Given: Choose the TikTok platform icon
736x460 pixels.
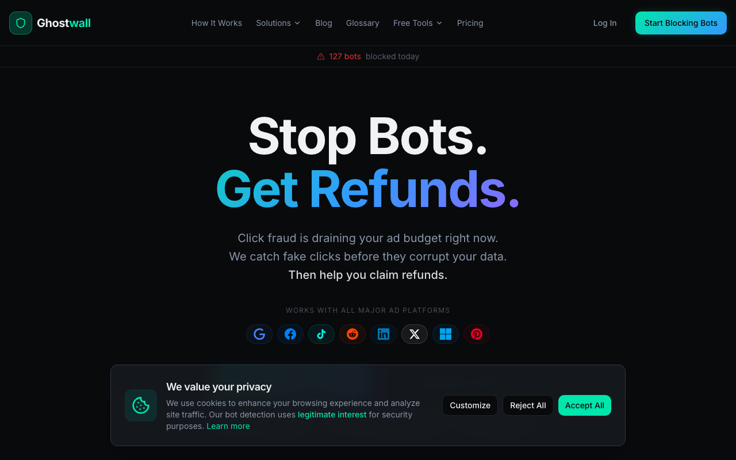Looking at the screenshot, I should pos(321,334).
